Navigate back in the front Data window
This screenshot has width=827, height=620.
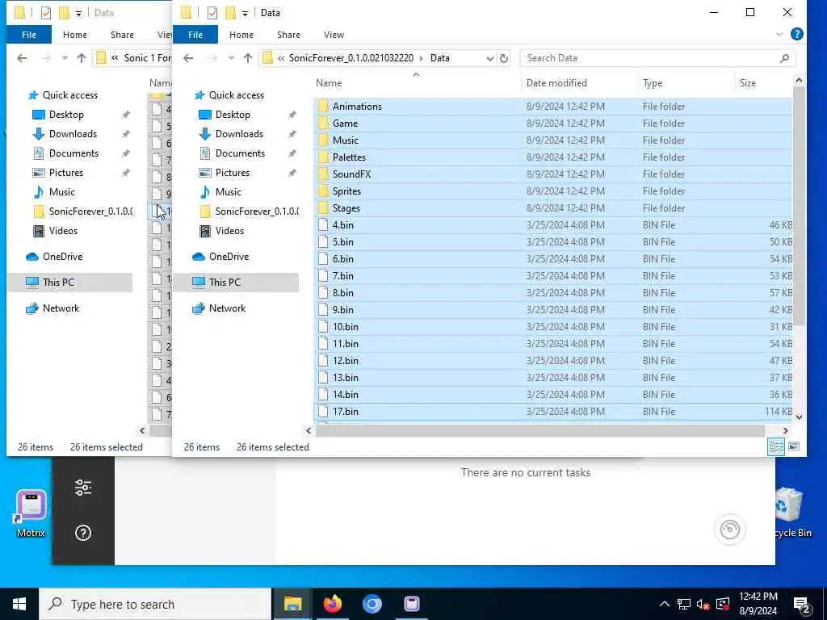188,58
